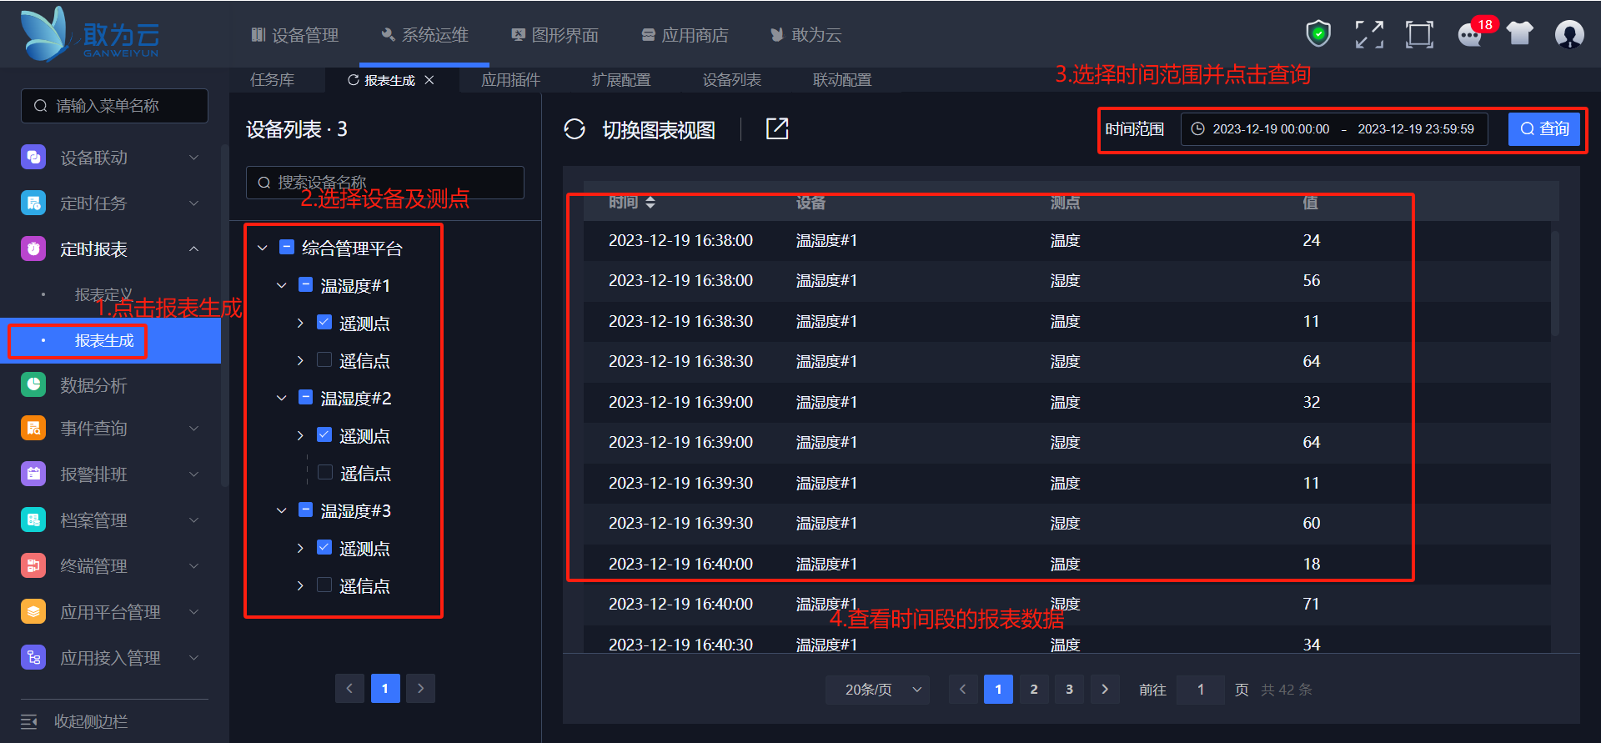Image resolution: width=1601 pixels, height=743 pixels.
Task: Click the export icon next to chart view
Action: (777, 129)
